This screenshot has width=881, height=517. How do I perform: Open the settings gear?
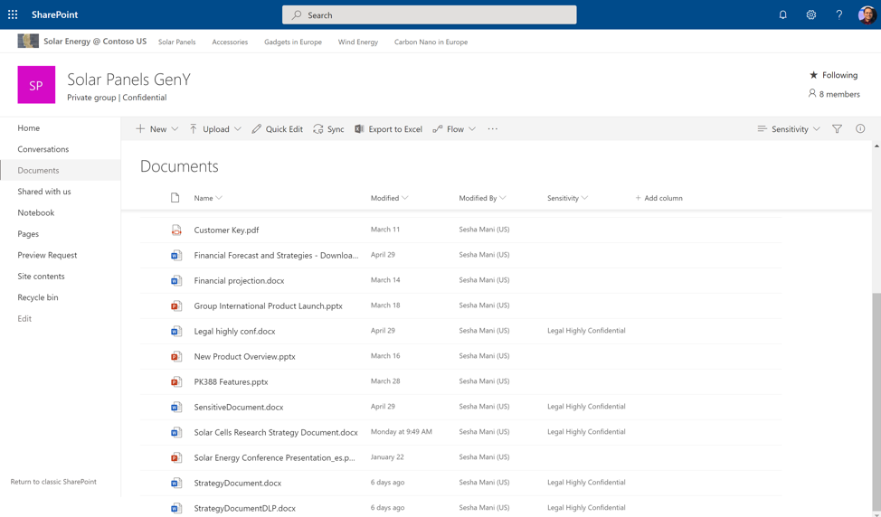(810, 15)
